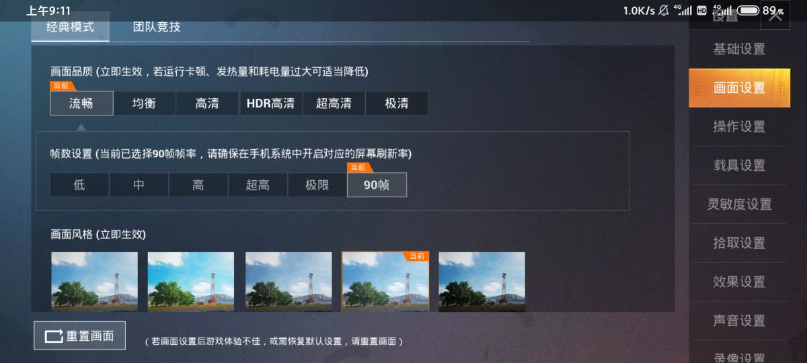Switch to 经典模式 tab
807x363 pixels.
point(70,28)
